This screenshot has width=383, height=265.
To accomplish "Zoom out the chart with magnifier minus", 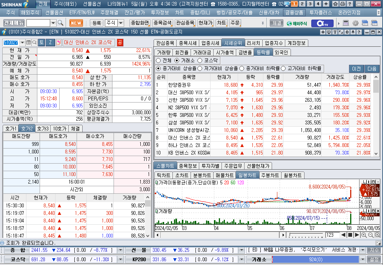I will (x=371, y=235).
